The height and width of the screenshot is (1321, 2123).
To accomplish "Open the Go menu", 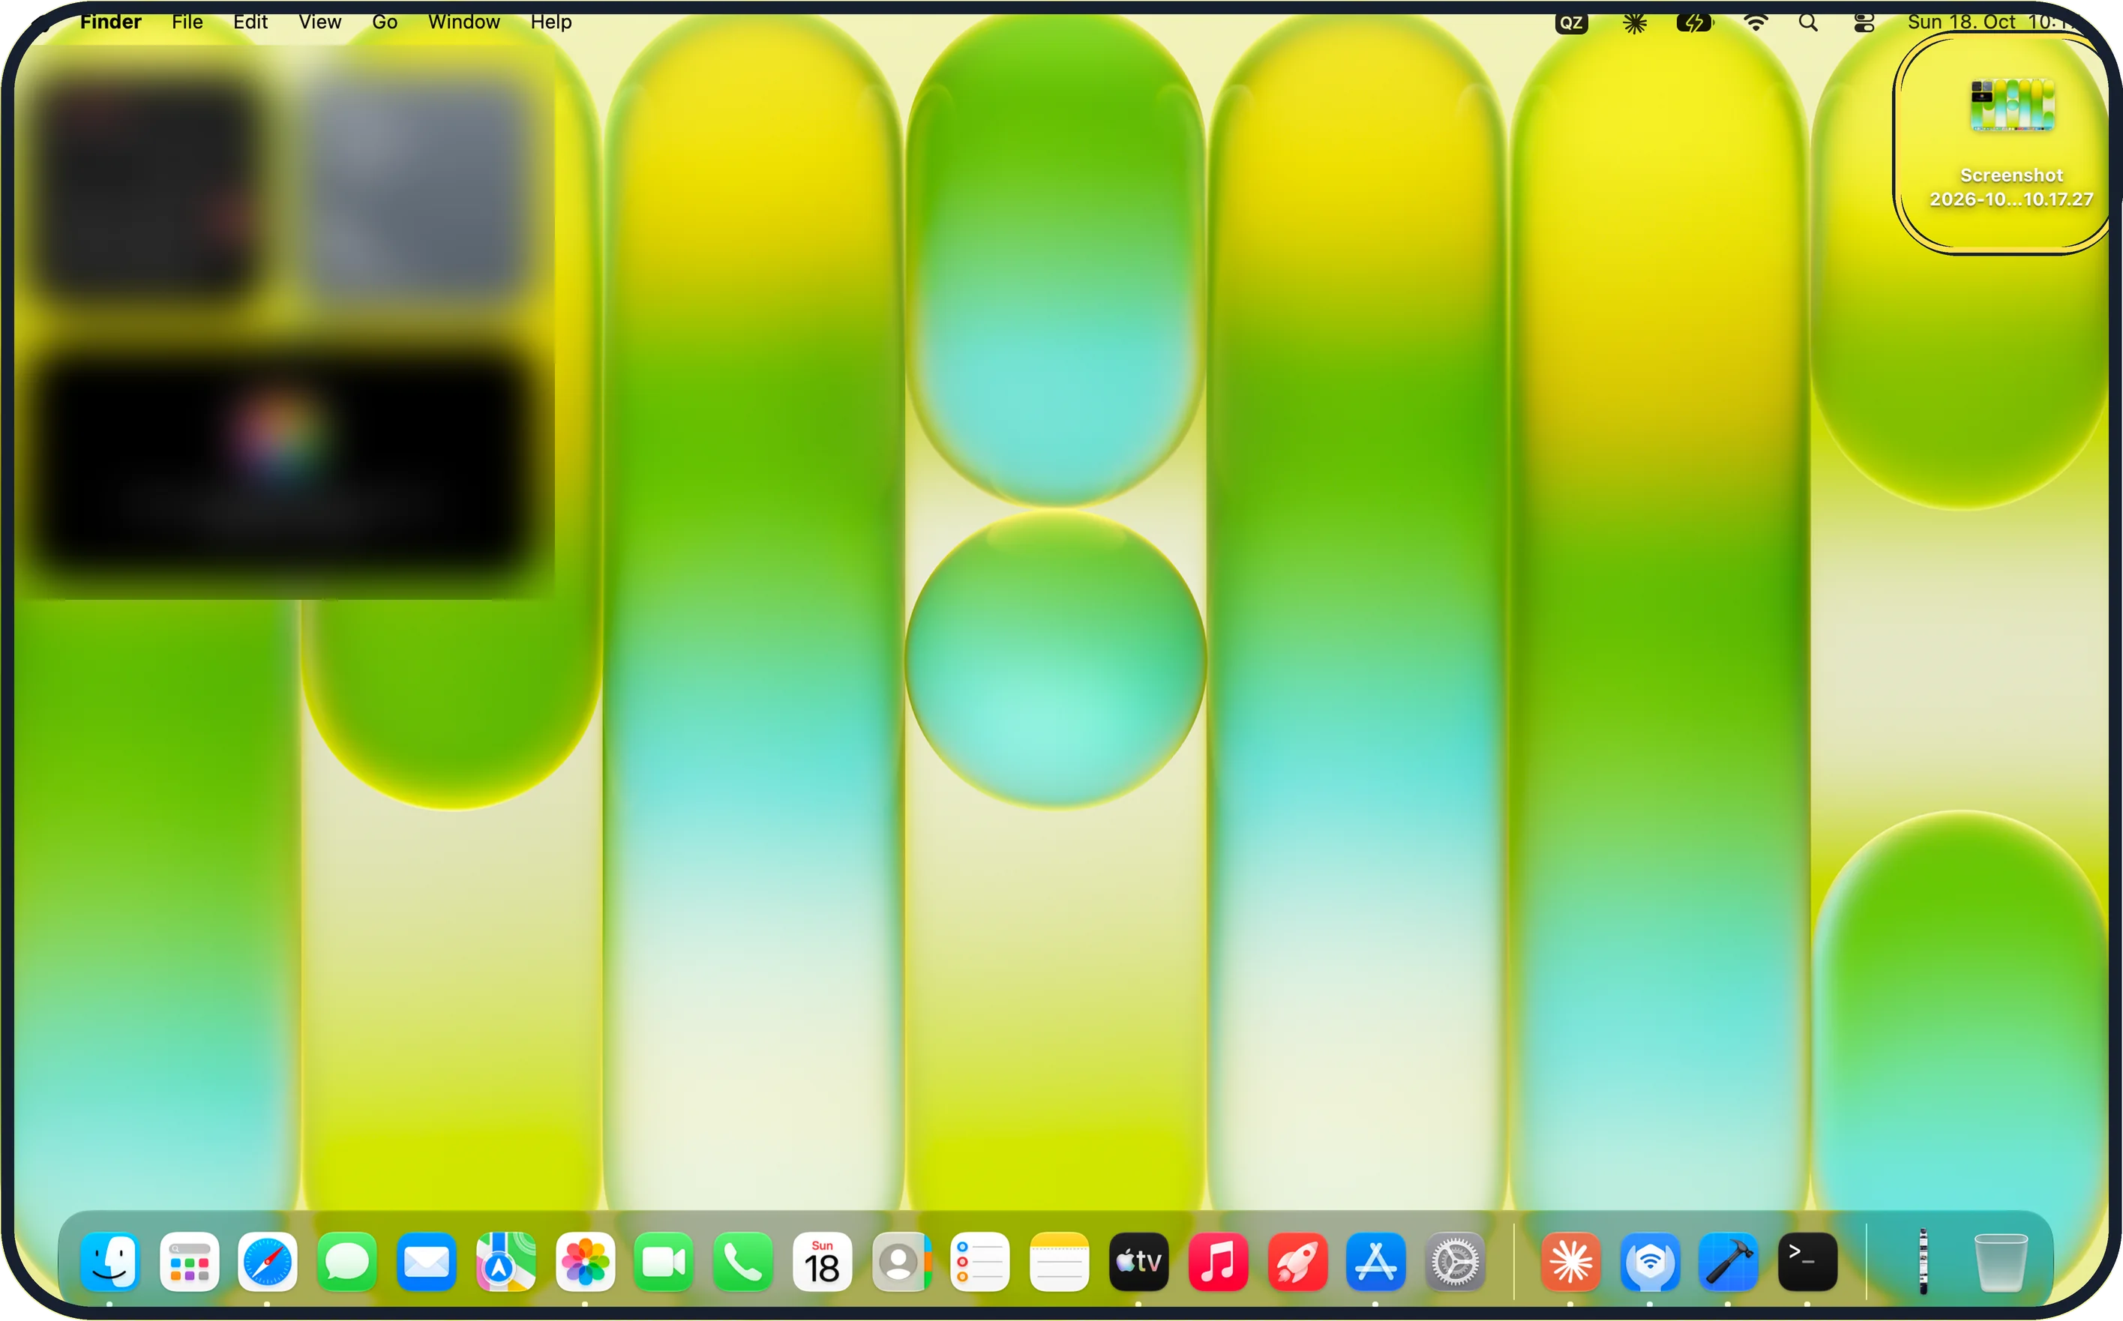I will 385,22.
